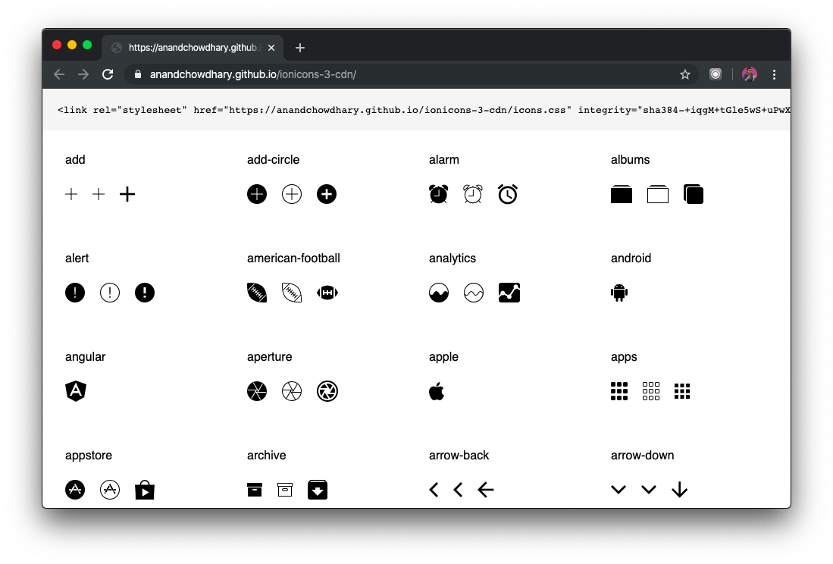This screenshot has height=564, width=833.
Task: Click the 'american-football' label
Action: [293, 258]
